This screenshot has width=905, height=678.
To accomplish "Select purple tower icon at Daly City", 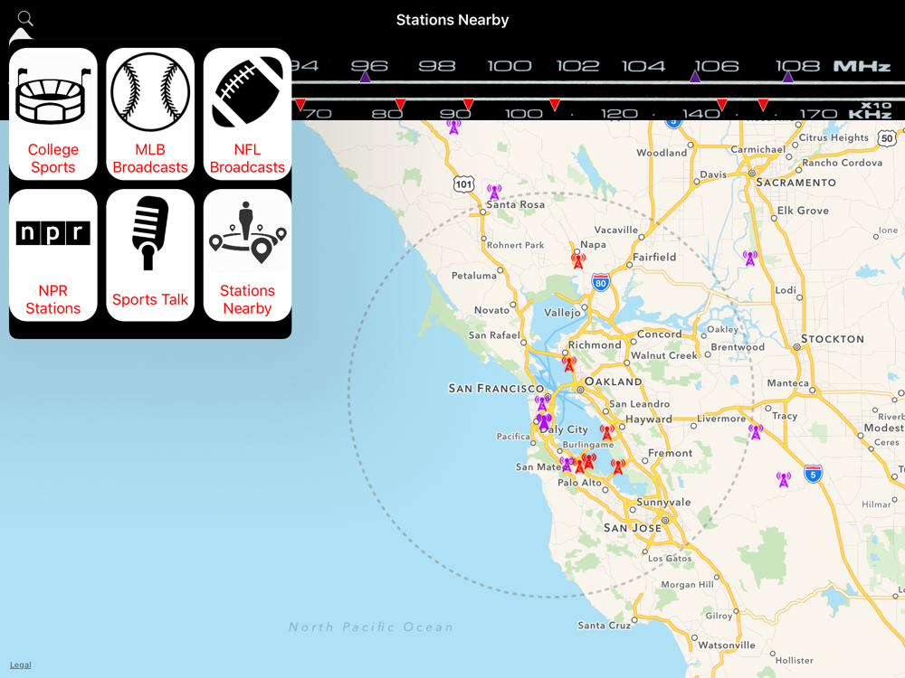I will click(544, 421).
